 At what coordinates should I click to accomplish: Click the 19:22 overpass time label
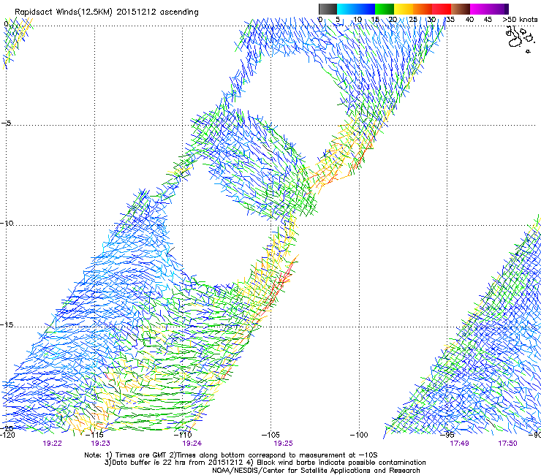[x=52, y=444]
